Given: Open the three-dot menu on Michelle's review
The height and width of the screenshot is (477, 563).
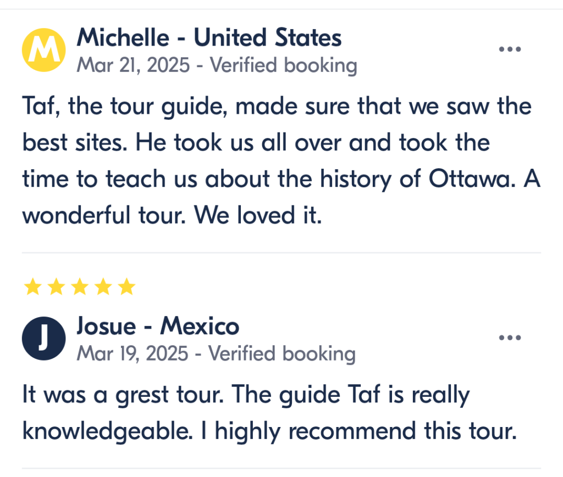Looking at the screenshot, I should tap(510, 49).
